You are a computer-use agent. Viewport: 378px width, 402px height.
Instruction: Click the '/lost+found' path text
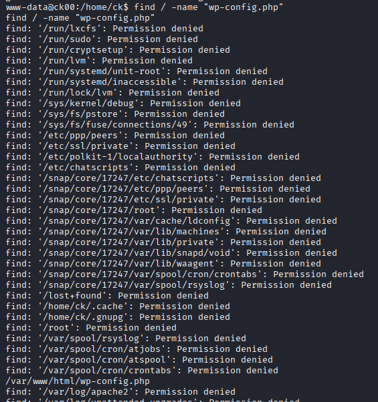coord(73,296)
